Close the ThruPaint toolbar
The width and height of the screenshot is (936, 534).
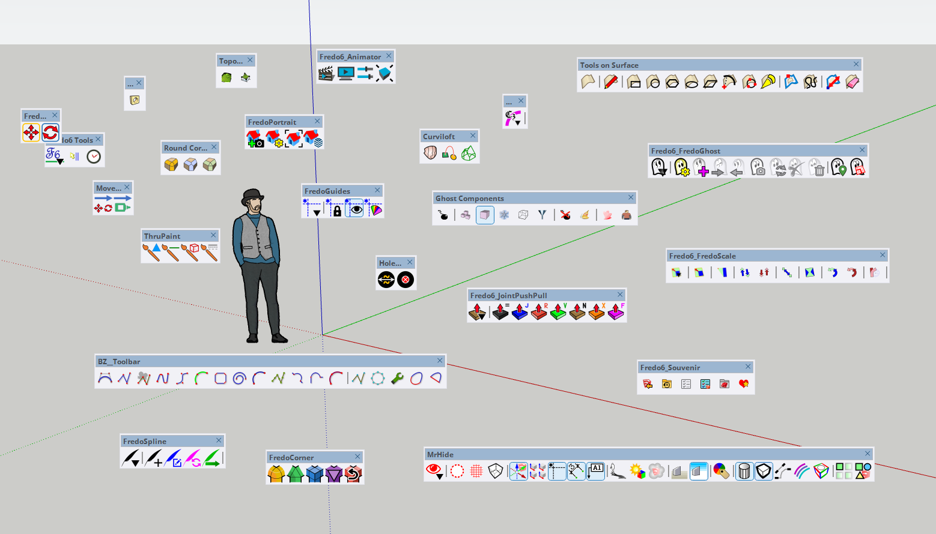213,235
